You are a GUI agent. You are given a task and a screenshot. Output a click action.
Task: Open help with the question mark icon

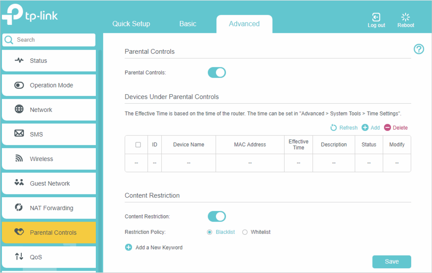(418, 49)
